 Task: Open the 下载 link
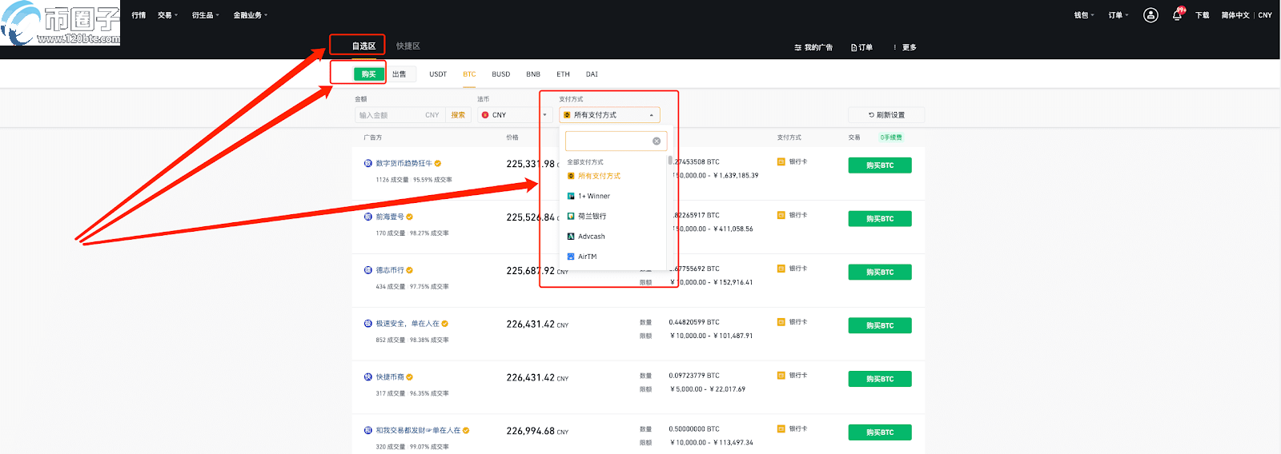(1203, 15)
